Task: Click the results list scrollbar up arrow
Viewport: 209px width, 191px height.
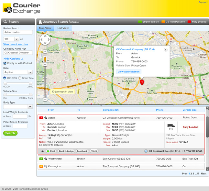Action: coord(207,108)
